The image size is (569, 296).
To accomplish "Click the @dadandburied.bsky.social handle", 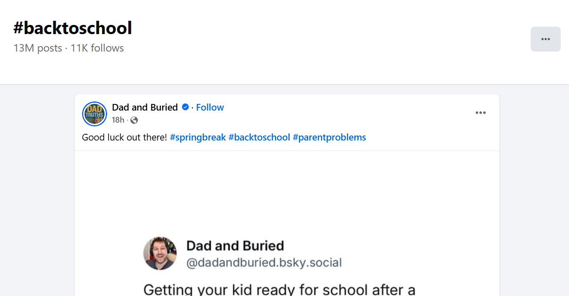I will pyautogui.click(x=264, y=262).
